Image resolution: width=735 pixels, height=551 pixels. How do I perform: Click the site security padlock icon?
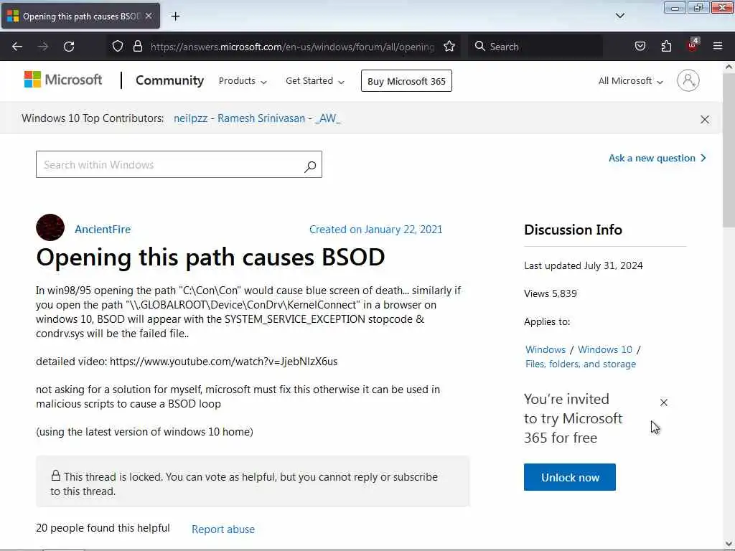click(x=137, y=47)
